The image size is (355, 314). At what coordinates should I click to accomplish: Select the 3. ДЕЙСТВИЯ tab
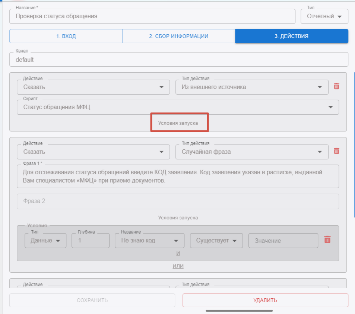pyautogui.click(x=291, y=36)
